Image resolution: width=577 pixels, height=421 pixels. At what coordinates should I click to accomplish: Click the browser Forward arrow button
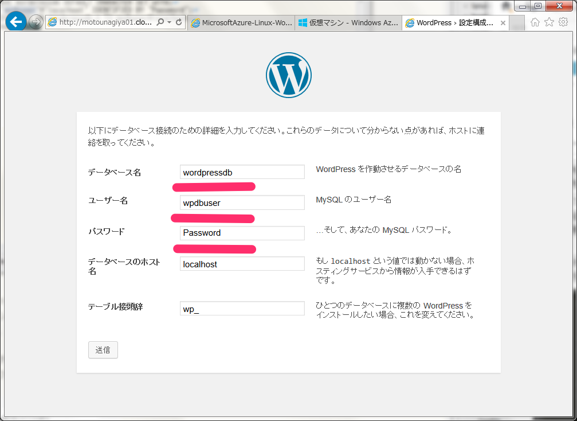click(x=36, y=22)
